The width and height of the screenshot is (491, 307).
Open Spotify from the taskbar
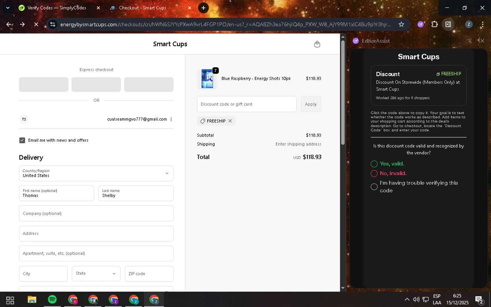point(52,299)
